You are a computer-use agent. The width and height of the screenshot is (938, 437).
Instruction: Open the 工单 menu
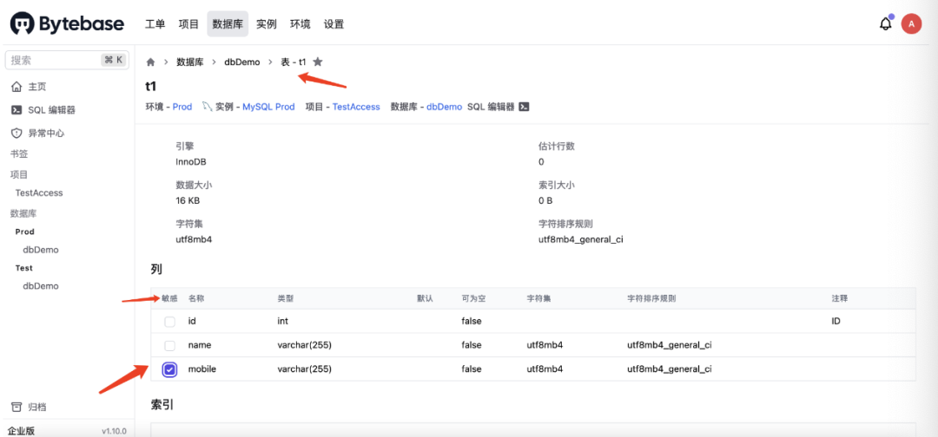[155, 24]
